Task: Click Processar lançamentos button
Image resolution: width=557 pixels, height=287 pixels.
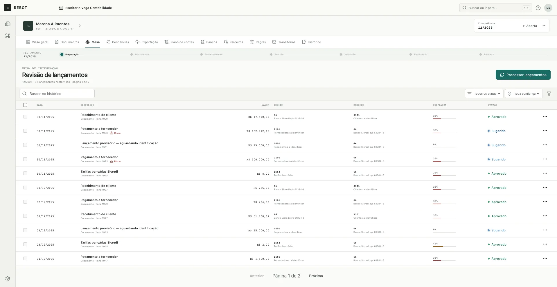Action: coord(523,75)
